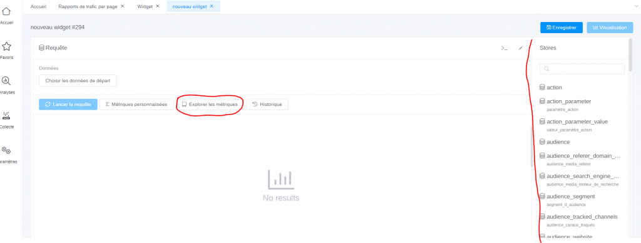Click database icon next to audience store
The height and width of the screenshot is (243, 641).
point(543,142)
